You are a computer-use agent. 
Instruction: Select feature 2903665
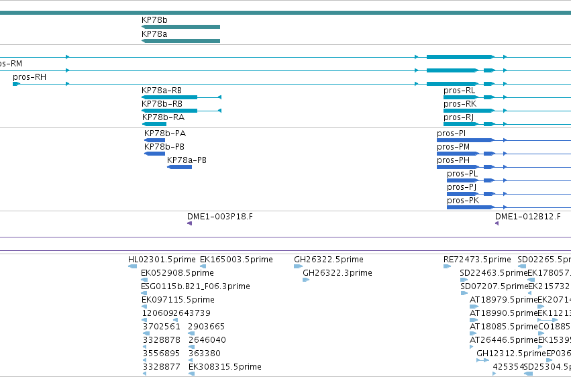click(x=191, y=333)
